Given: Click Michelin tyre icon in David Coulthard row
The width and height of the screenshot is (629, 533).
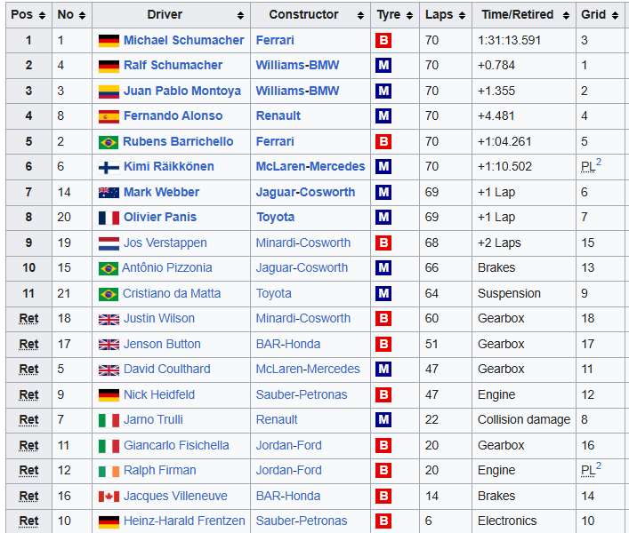Looking at the screenshot, I should pos(383,370).
